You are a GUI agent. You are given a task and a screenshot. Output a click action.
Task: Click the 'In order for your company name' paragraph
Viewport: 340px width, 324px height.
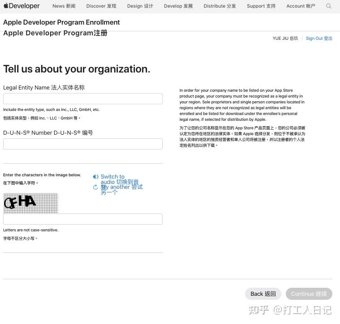242,105
